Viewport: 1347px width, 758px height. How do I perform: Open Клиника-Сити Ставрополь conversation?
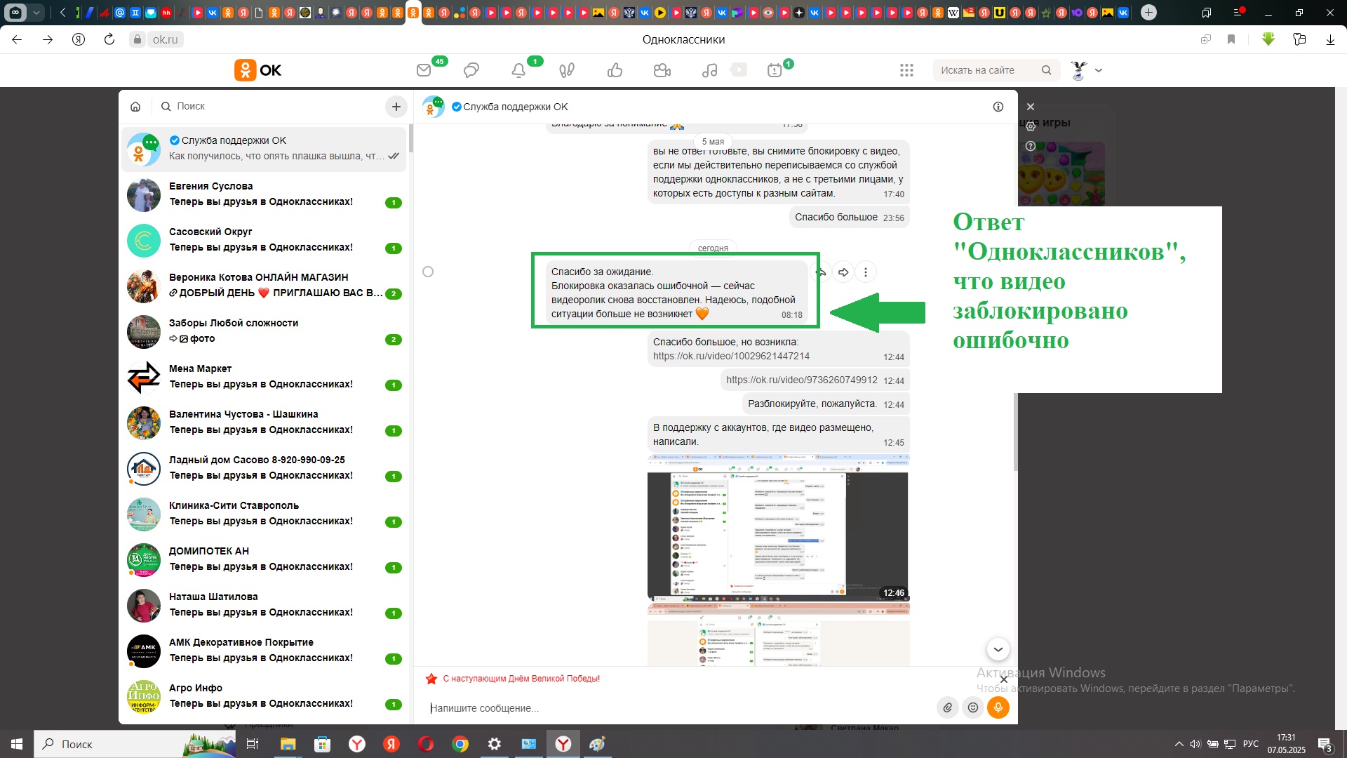(264, 514)
